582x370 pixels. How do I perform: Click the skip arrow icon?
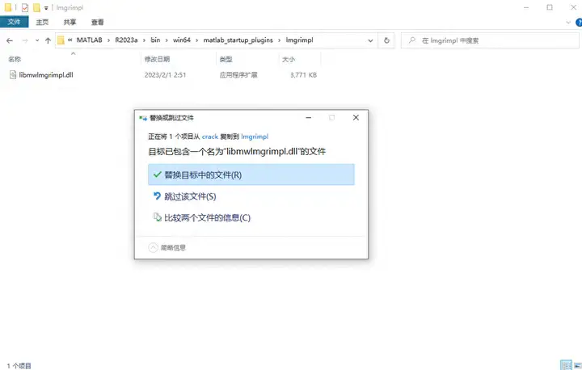(x=157, y=196)
